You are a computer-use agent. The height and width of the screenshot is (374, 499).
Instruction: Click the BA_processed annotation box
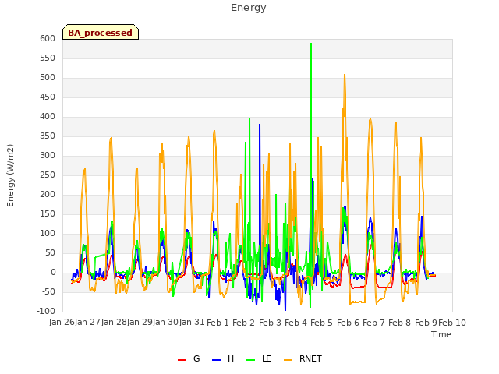click(x=101, y=32)
